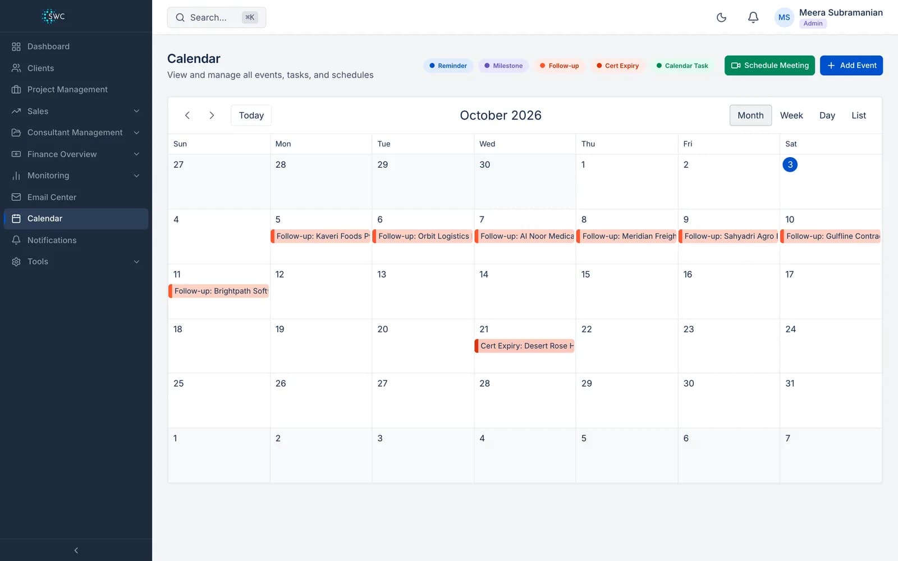The width and height of the screenshot is (898, 561).
Task: Open Follow-up: Kaveri Foods event
Action: 320,236
